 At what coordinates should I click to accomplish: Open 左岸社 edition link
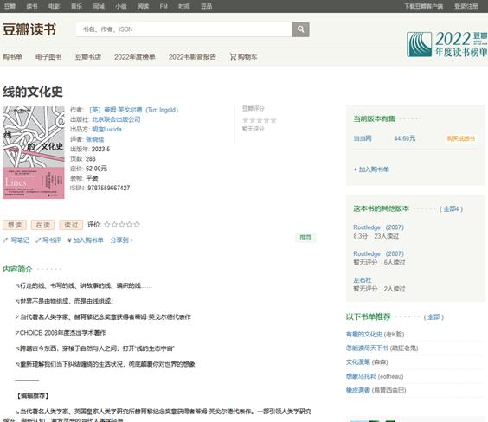pos(363,280)
